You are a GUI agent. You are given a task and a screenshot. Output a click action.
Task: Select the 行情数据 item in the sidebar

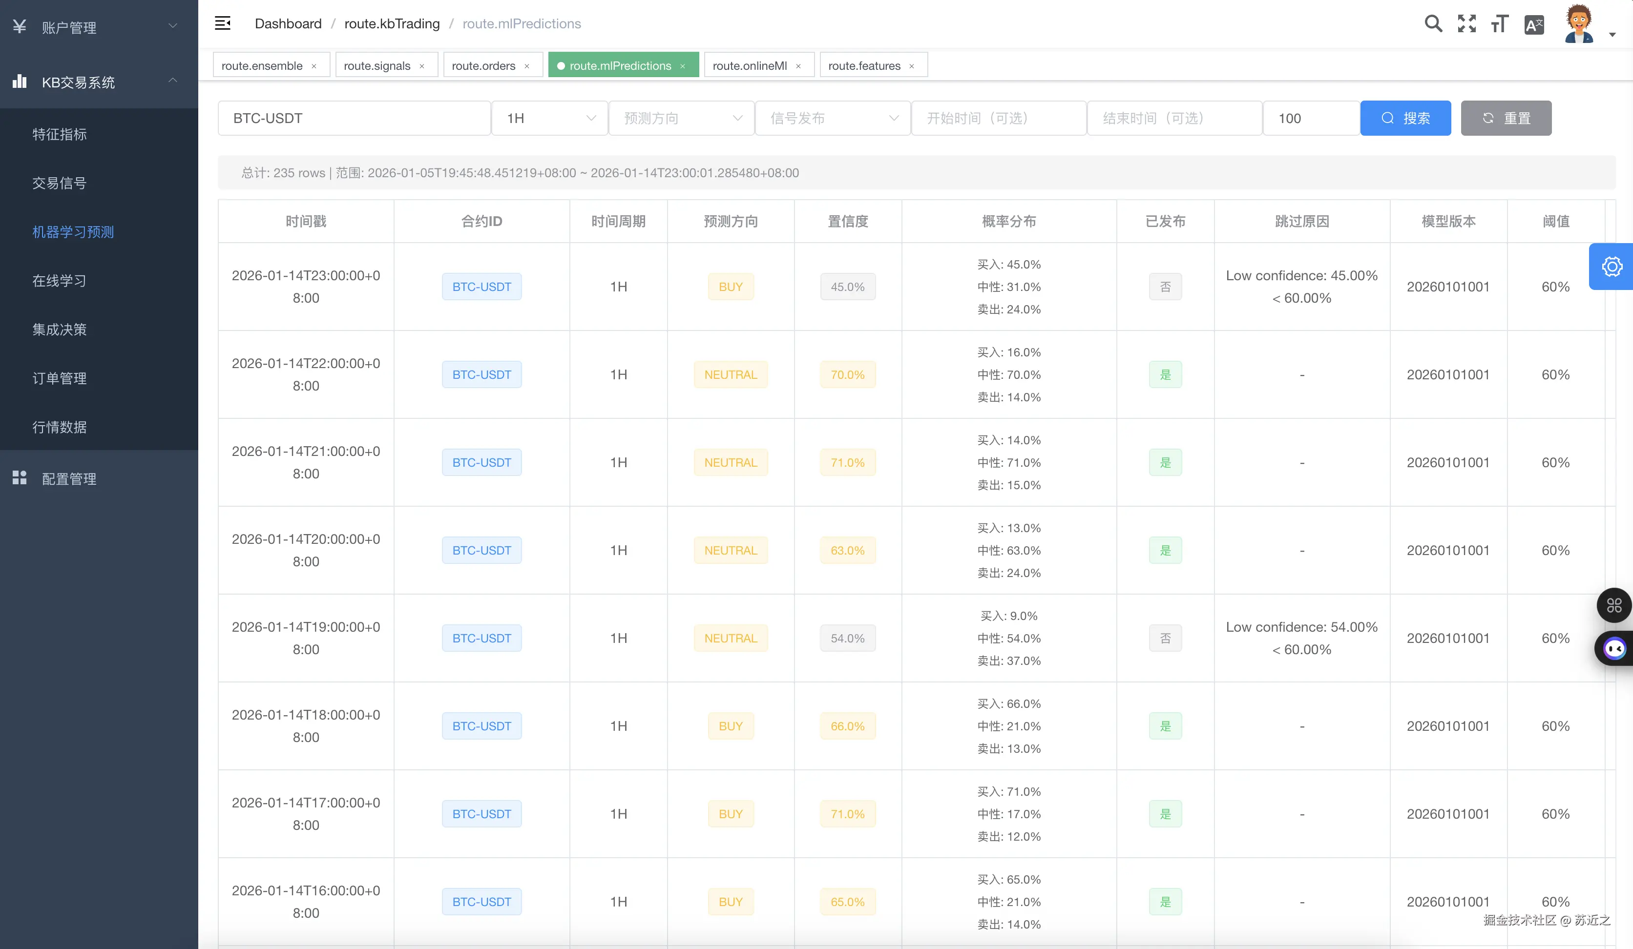[x=60, y=427]
